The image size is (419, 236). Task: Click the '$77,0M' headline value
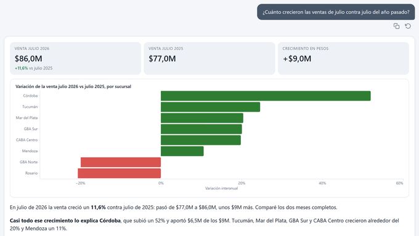point(162,59)
